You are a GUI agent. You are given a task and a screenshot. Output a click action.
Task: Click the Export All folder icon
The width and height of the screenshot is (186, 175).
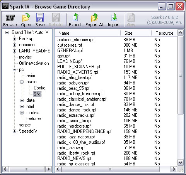coord(94,17)
